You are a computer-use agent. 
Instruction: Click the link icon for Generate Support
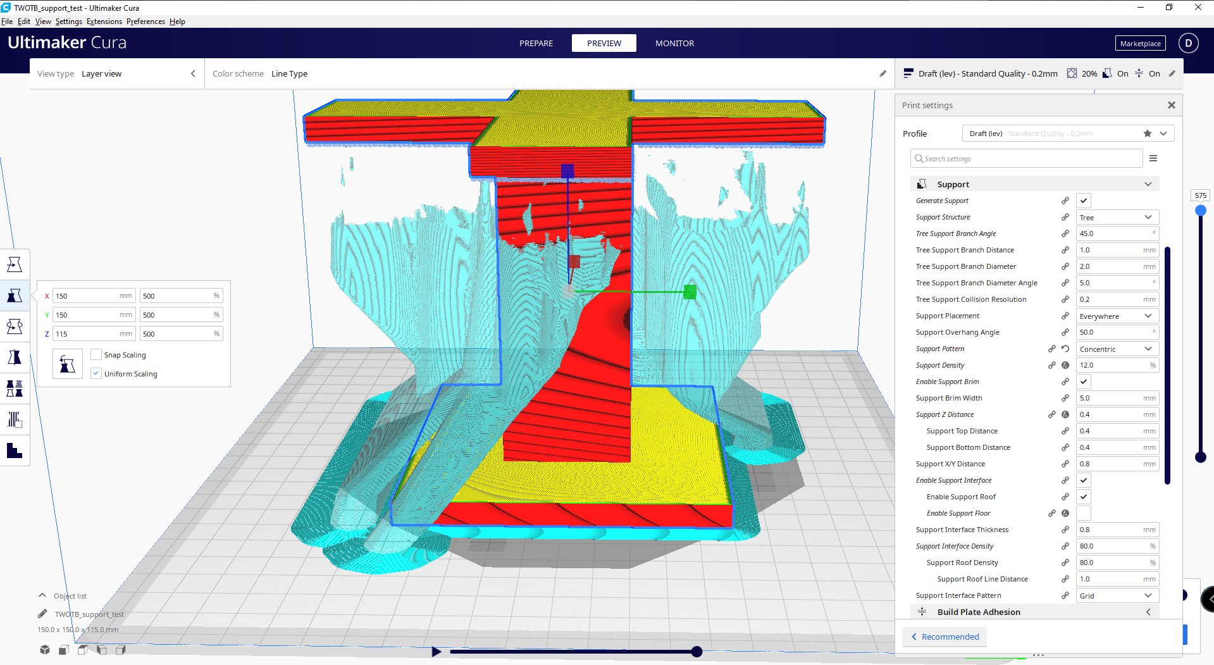pyautogui.click(x=1065, y=201)
